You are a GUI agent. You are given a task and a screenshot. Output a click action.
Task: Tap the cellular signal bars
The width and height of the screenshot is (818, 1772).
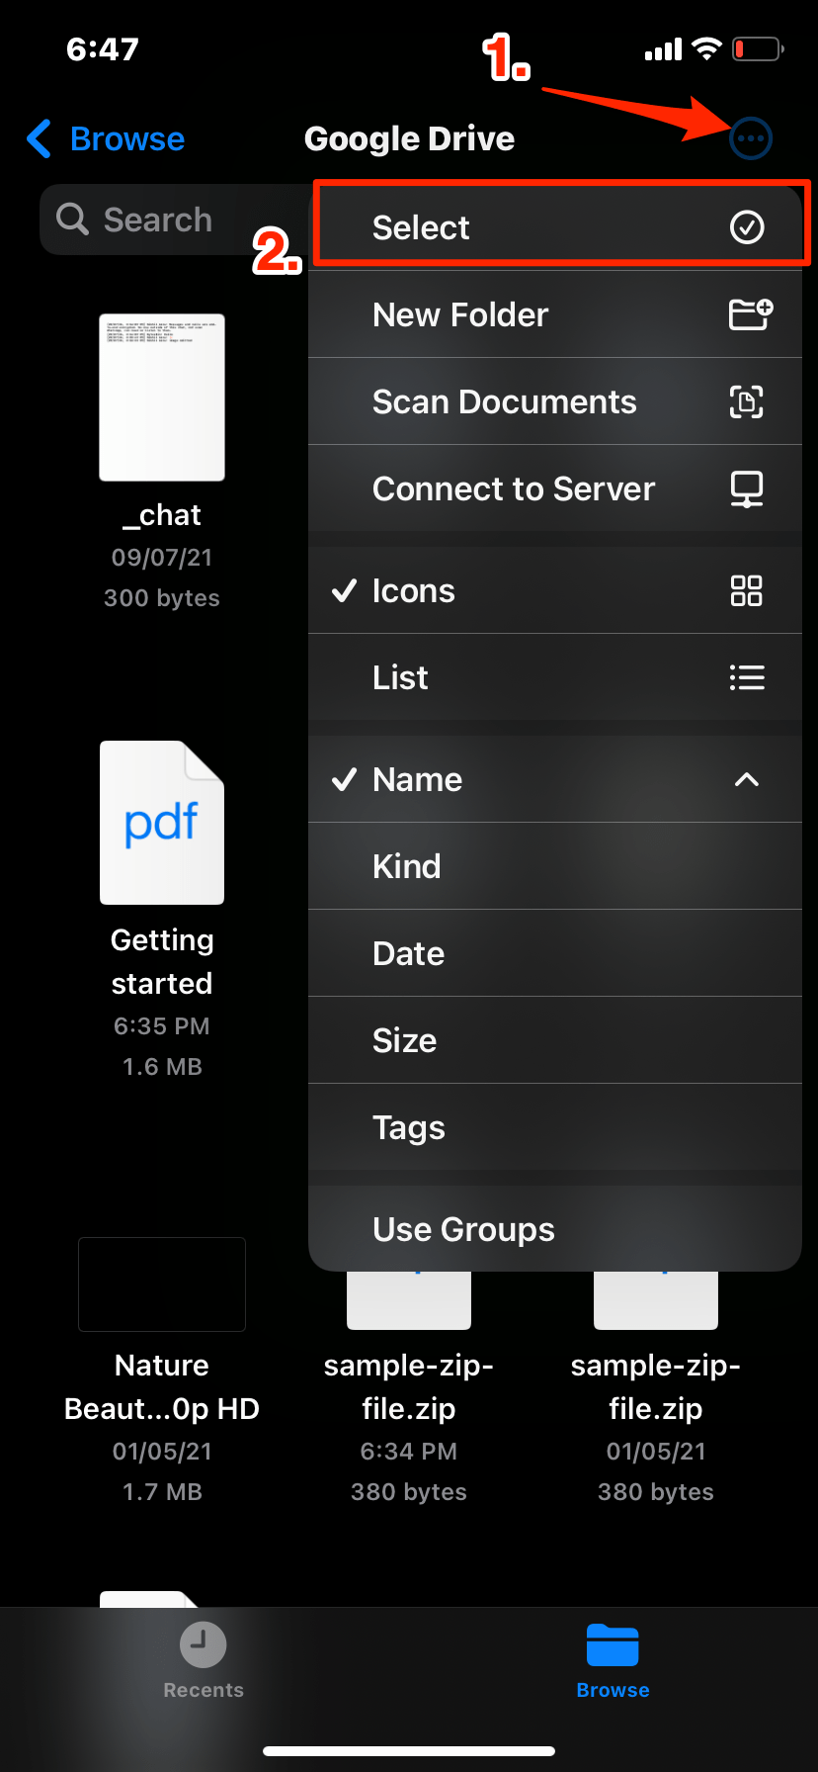663,49
